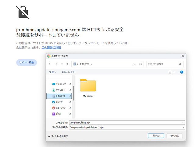195x147 pixels.
Task: Click 新しいフォルダー to create folder
Action: (x=69, y=72)
